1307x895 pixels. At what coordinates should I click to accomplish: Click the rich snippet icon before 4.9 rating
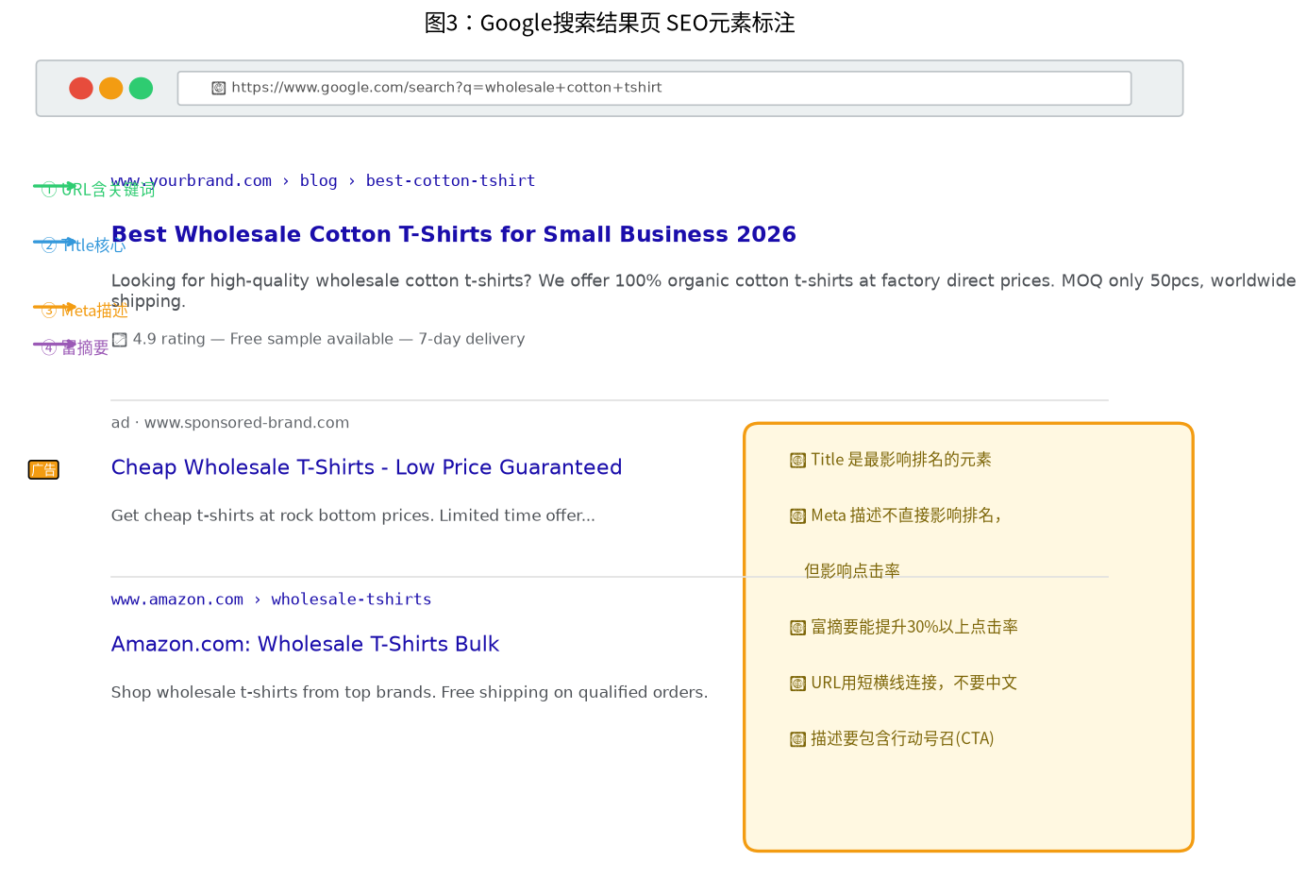tap(120, 340)
